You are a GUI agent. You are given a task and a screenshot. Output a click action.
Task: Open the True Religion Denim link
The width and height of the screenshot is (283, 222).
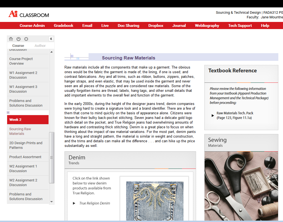coord(95,203)
